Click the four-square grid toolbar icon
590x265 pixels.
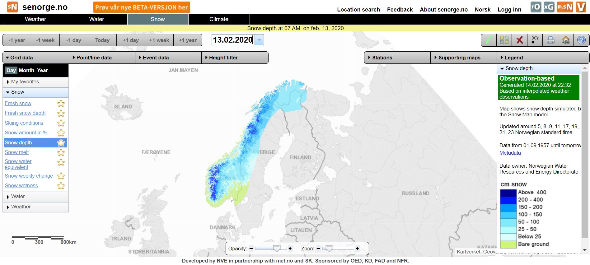click(504, 40)
